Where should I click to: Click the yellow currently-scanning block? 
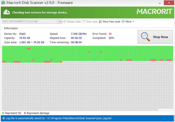(x=63, y=62)
